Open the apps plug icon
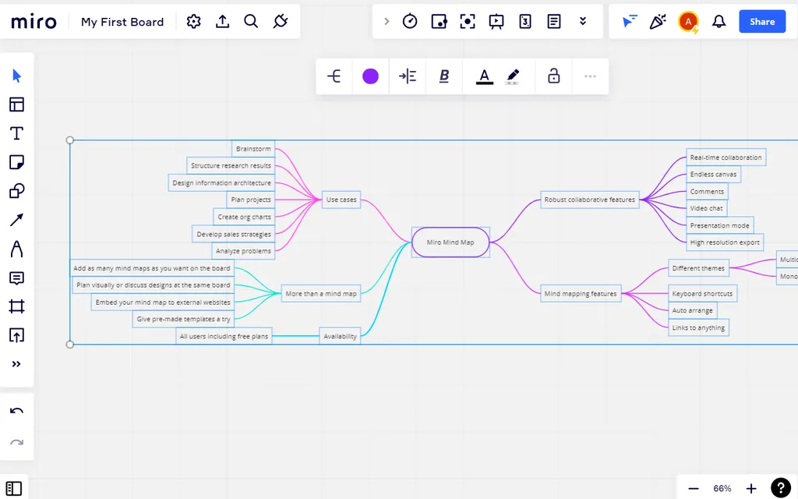 click(x=281, y=21)
